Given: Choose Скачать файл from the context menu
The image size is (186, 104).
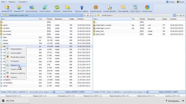Looking at the screenshot, I should (16, 53).
